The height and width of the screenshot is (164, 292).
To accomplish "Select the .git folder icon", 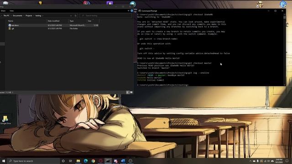I will pyautogui.click(x=10, y=29).
